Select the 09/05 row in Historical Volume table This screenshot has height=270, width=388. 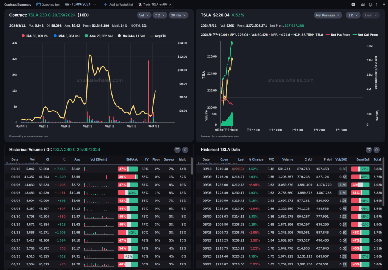(x=99, y=192)
